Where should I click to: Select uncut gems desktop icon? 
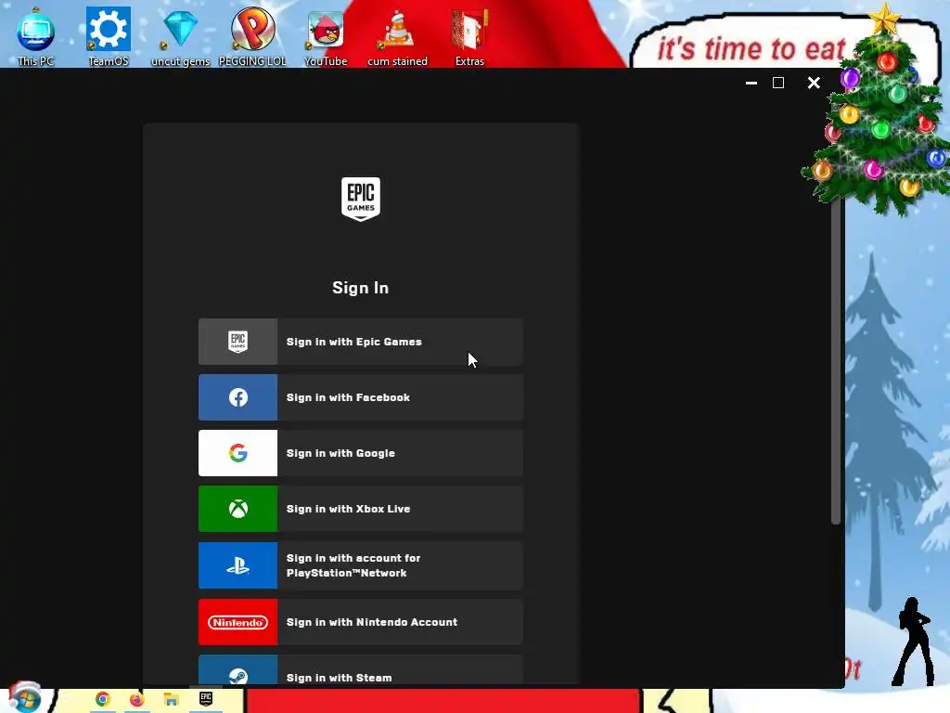point(180,36)
